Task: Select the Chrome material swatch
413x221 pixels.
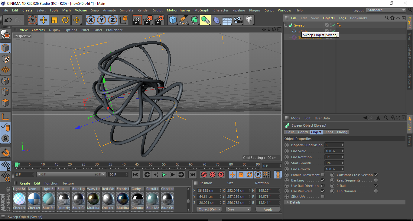Action: coord(138,199)
